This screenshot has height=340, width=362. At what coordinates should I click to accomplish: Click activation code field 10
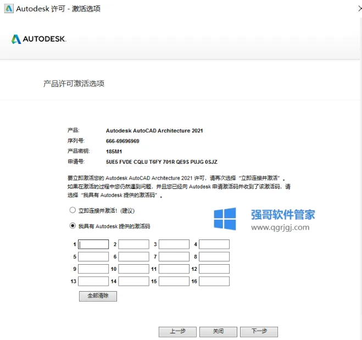coord(133,269)
